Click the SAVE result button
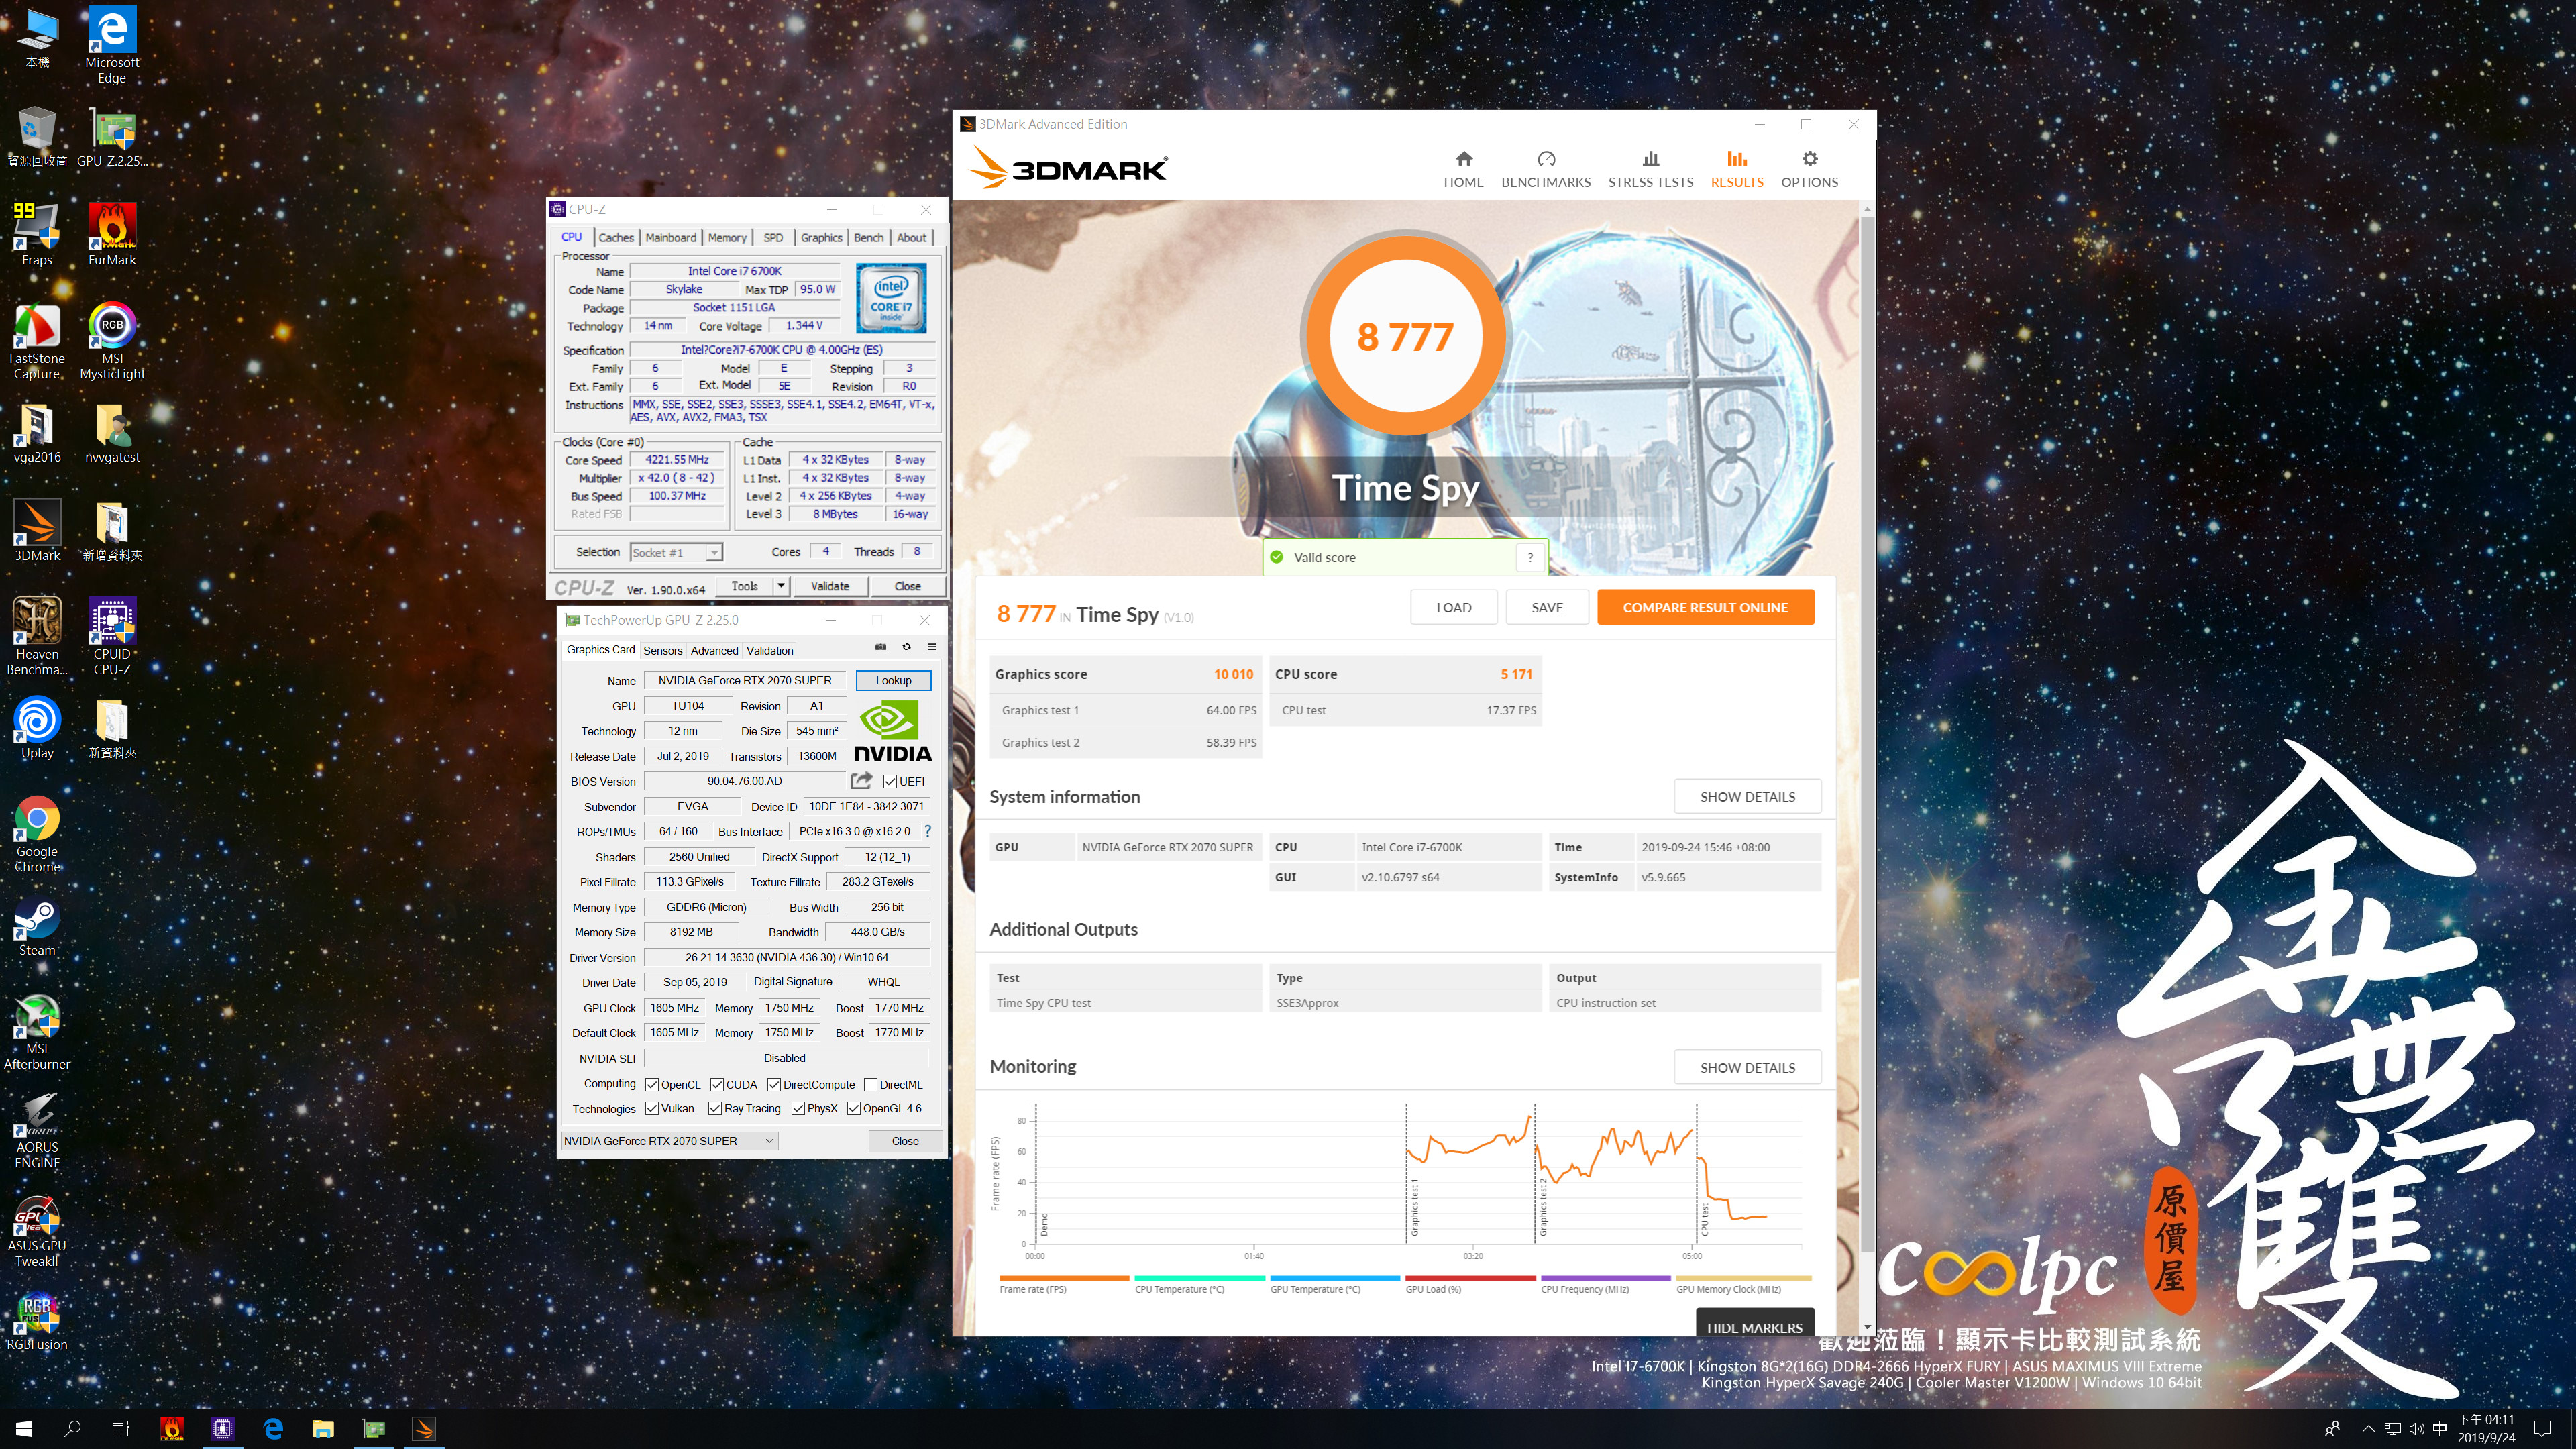Image resolution: width=2576 pixels, height=1449 pixels. (x=1546, y=607)
